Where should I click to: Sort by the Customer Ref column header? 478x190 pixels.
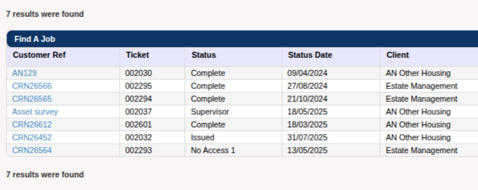39,55
